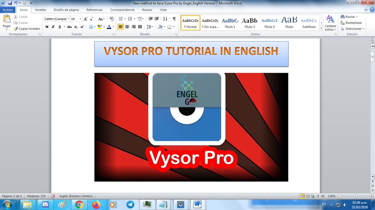This screenshot has height=210, width=375.
Task: Apply subscript formatting
Action: click(x=76, y=27)
